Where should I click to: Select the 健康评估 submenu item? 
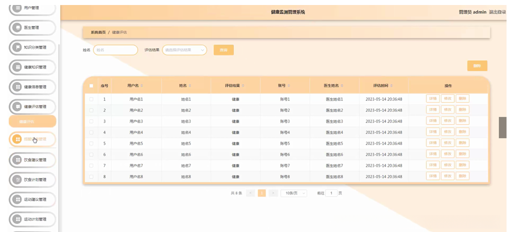(32, 121)
